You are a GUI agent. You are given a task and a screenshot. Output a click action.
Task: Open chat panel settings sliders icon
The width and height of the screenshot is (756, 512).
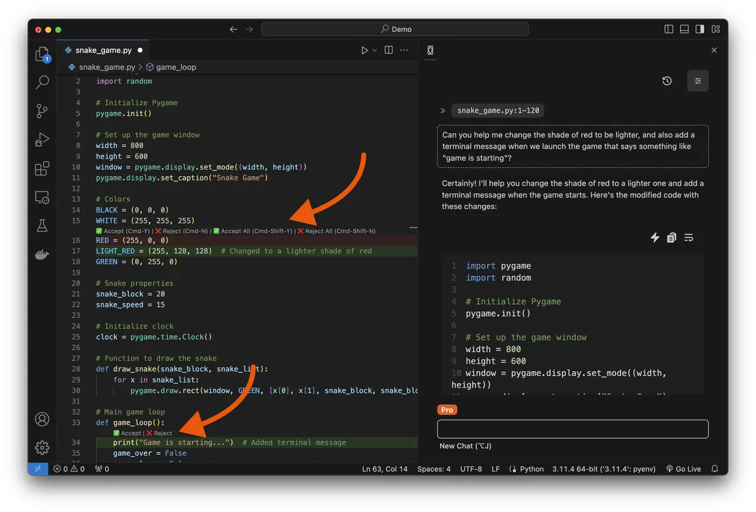point(698,81)
